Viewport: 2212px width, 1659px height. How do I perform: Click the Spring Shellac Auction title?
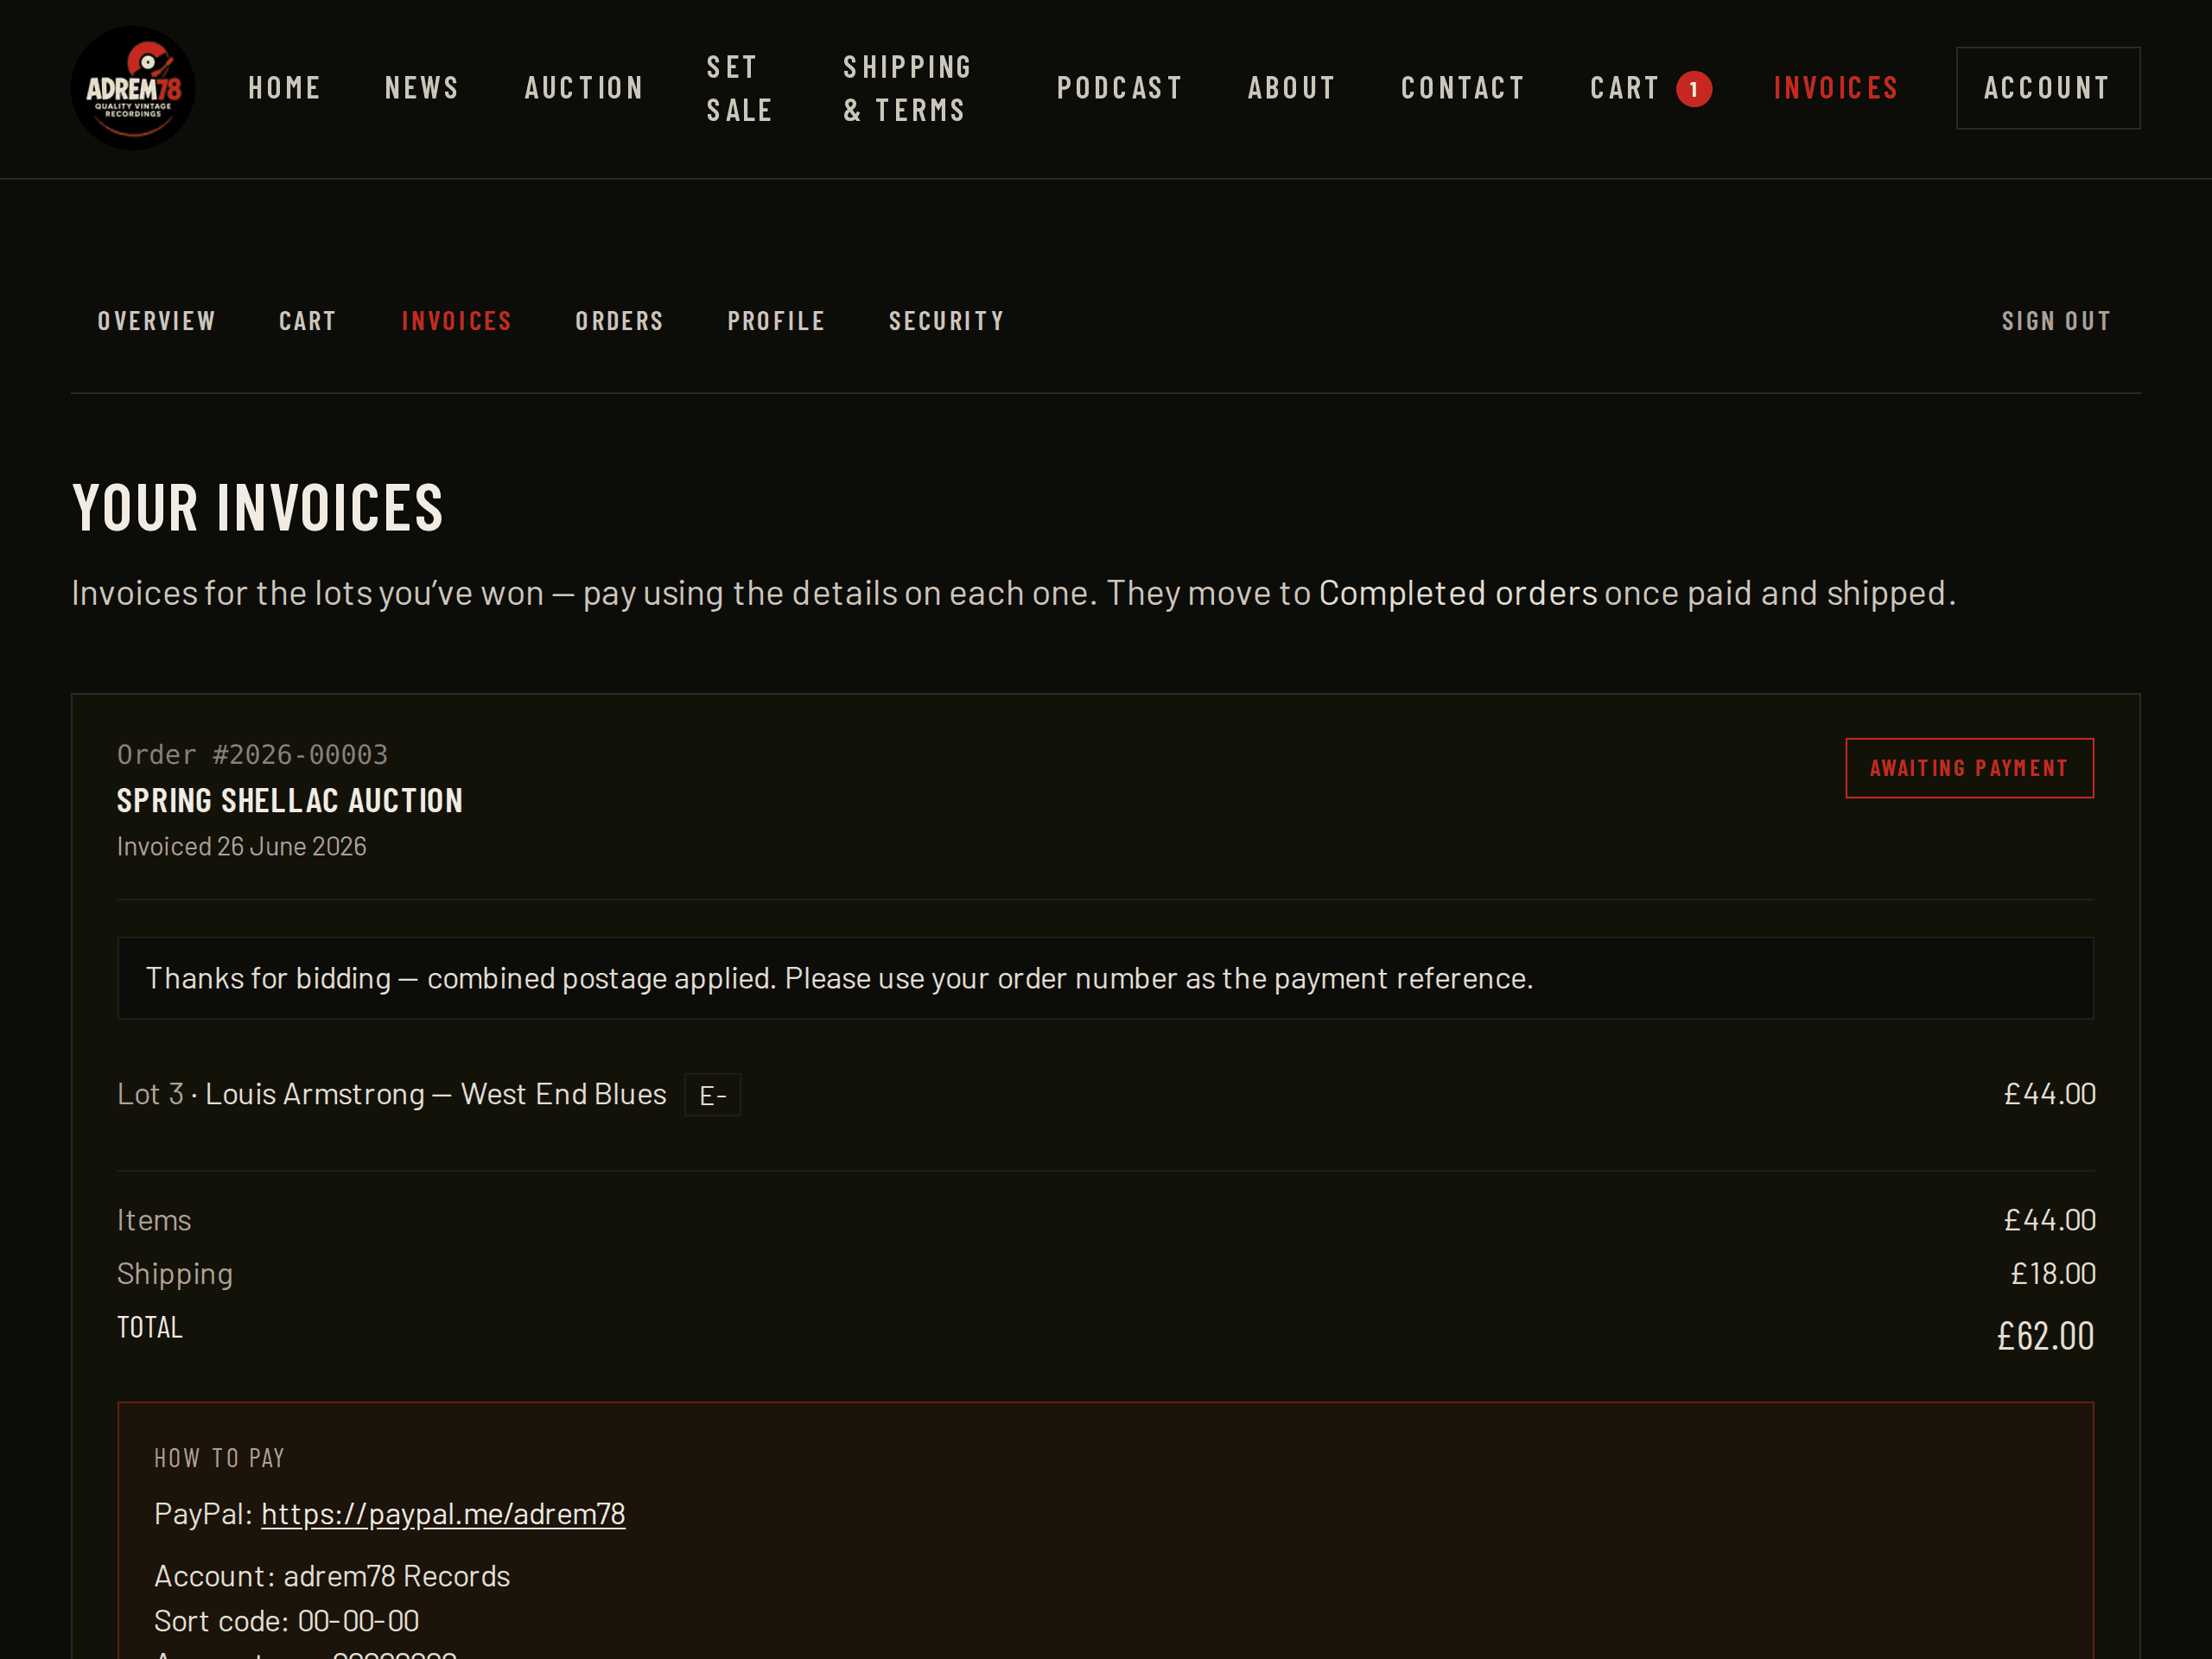[290, 801]
